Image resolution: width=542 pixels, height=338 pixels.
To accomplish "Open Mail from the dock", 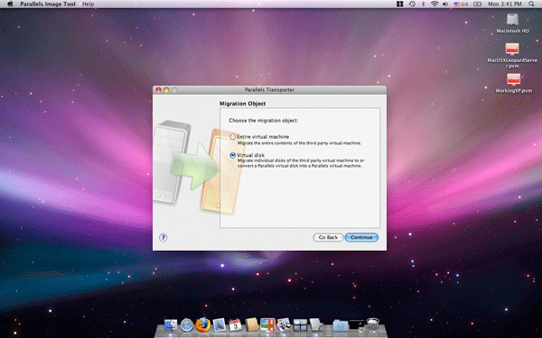I will [x=220, y=324].
